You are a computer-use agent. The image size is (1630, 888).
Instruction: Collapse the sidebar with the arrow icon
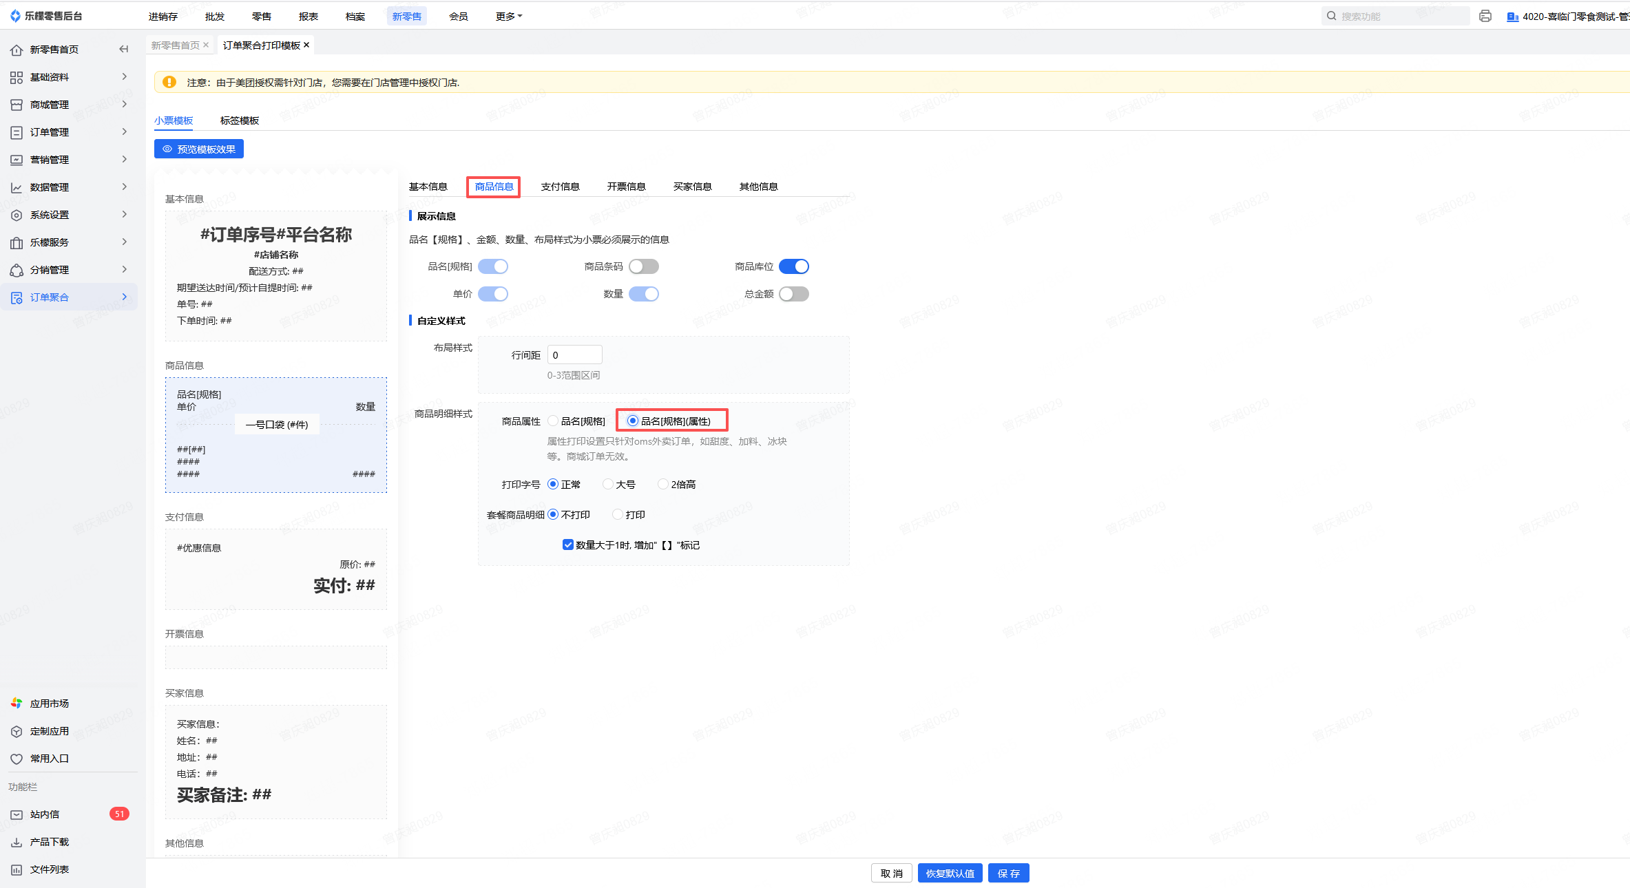(x=124, y=49)
